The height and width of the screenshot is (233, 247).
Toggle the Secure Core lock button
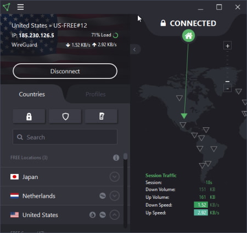tap(29, 116)
